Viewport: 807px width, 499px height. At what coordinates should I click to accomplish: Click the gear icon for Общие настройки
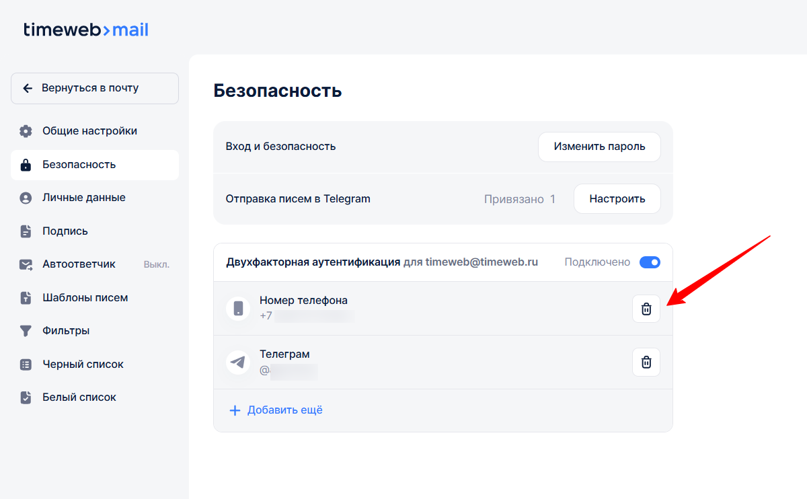pos(26,131)
